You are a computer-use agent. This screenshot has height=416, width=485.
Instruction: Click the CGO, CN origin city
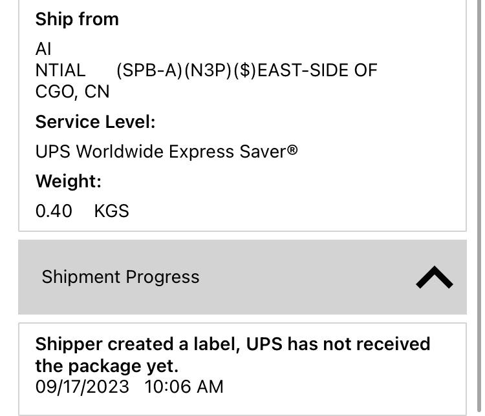click(72, 92)
